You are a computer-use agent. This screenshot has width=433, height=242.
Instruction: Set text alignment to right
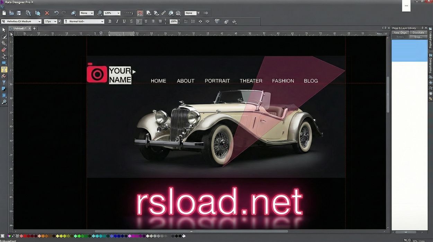coord(153,21)
